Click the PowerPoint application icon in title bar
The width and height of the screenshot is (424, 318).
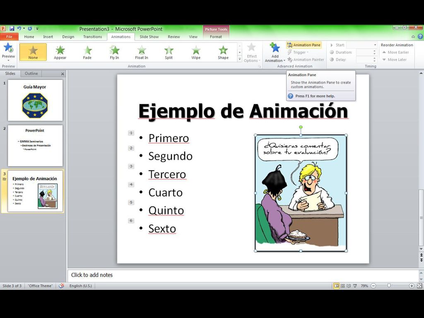(3, 29)
